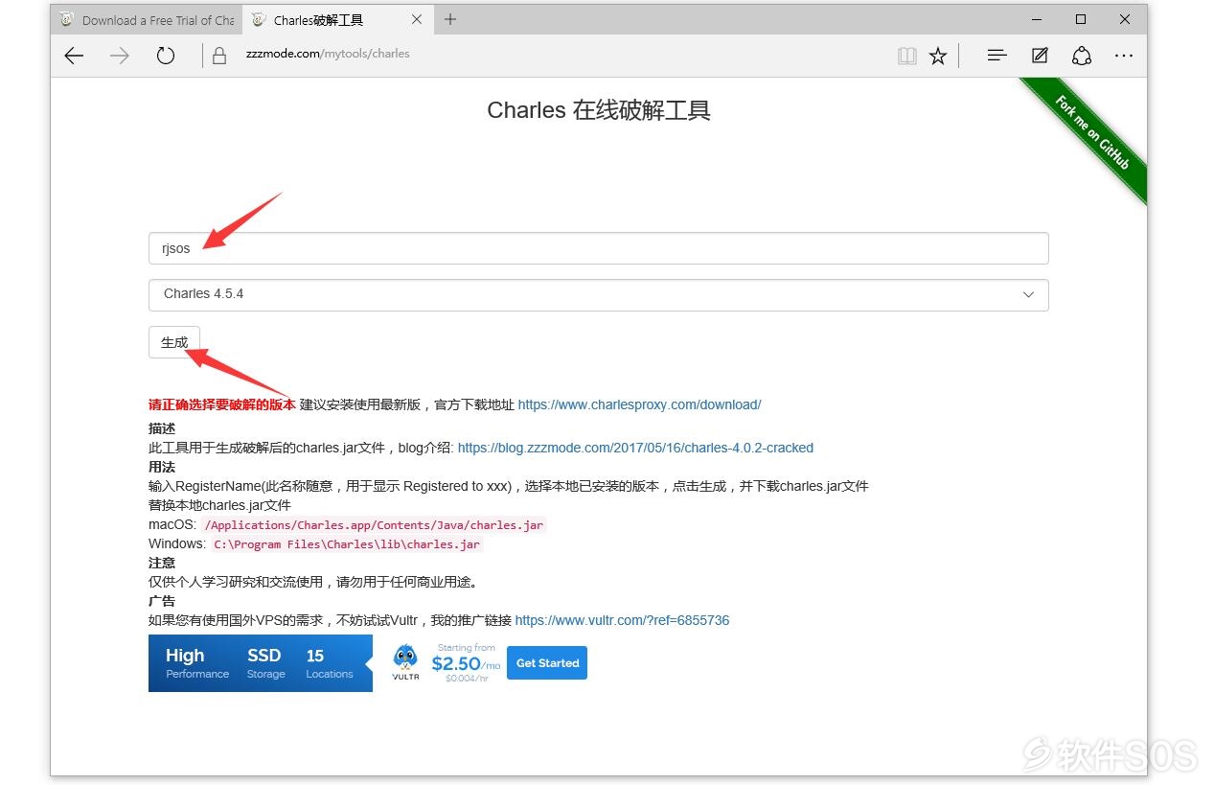This screenshot has height=785, width=1214.
Task: Click the Vultr High Performance banner
Action: coord(260,663)
